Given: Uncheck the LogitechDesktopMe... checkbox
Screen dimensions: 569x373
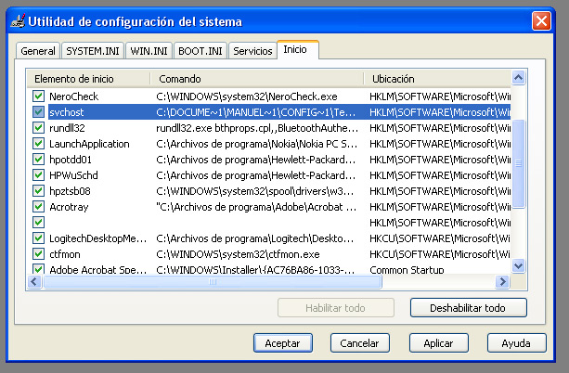Looking at the screenshot, I should click(x=38, y=238).
